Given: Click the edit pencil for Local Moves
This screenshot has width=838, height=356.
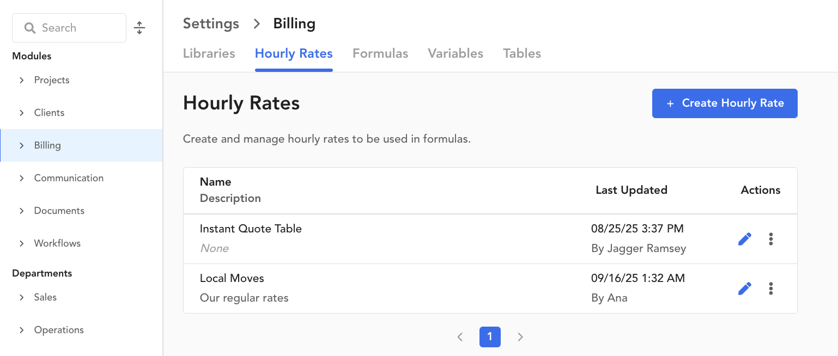Looking at the screenshot, I should coord(744,289).
